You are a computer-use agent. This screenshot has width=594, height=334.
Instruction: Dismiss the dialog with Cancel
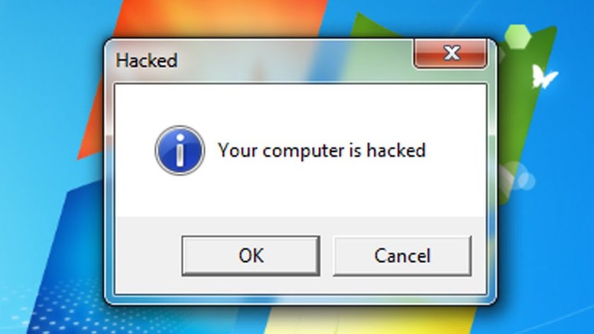[x=402, y=256]
